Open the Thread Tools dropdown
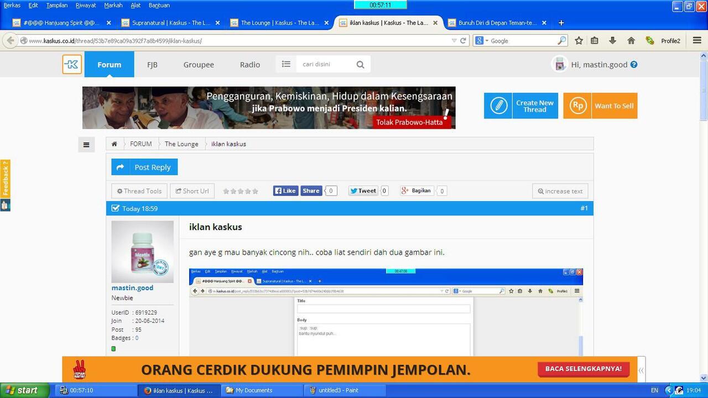 tap(139, 191)
